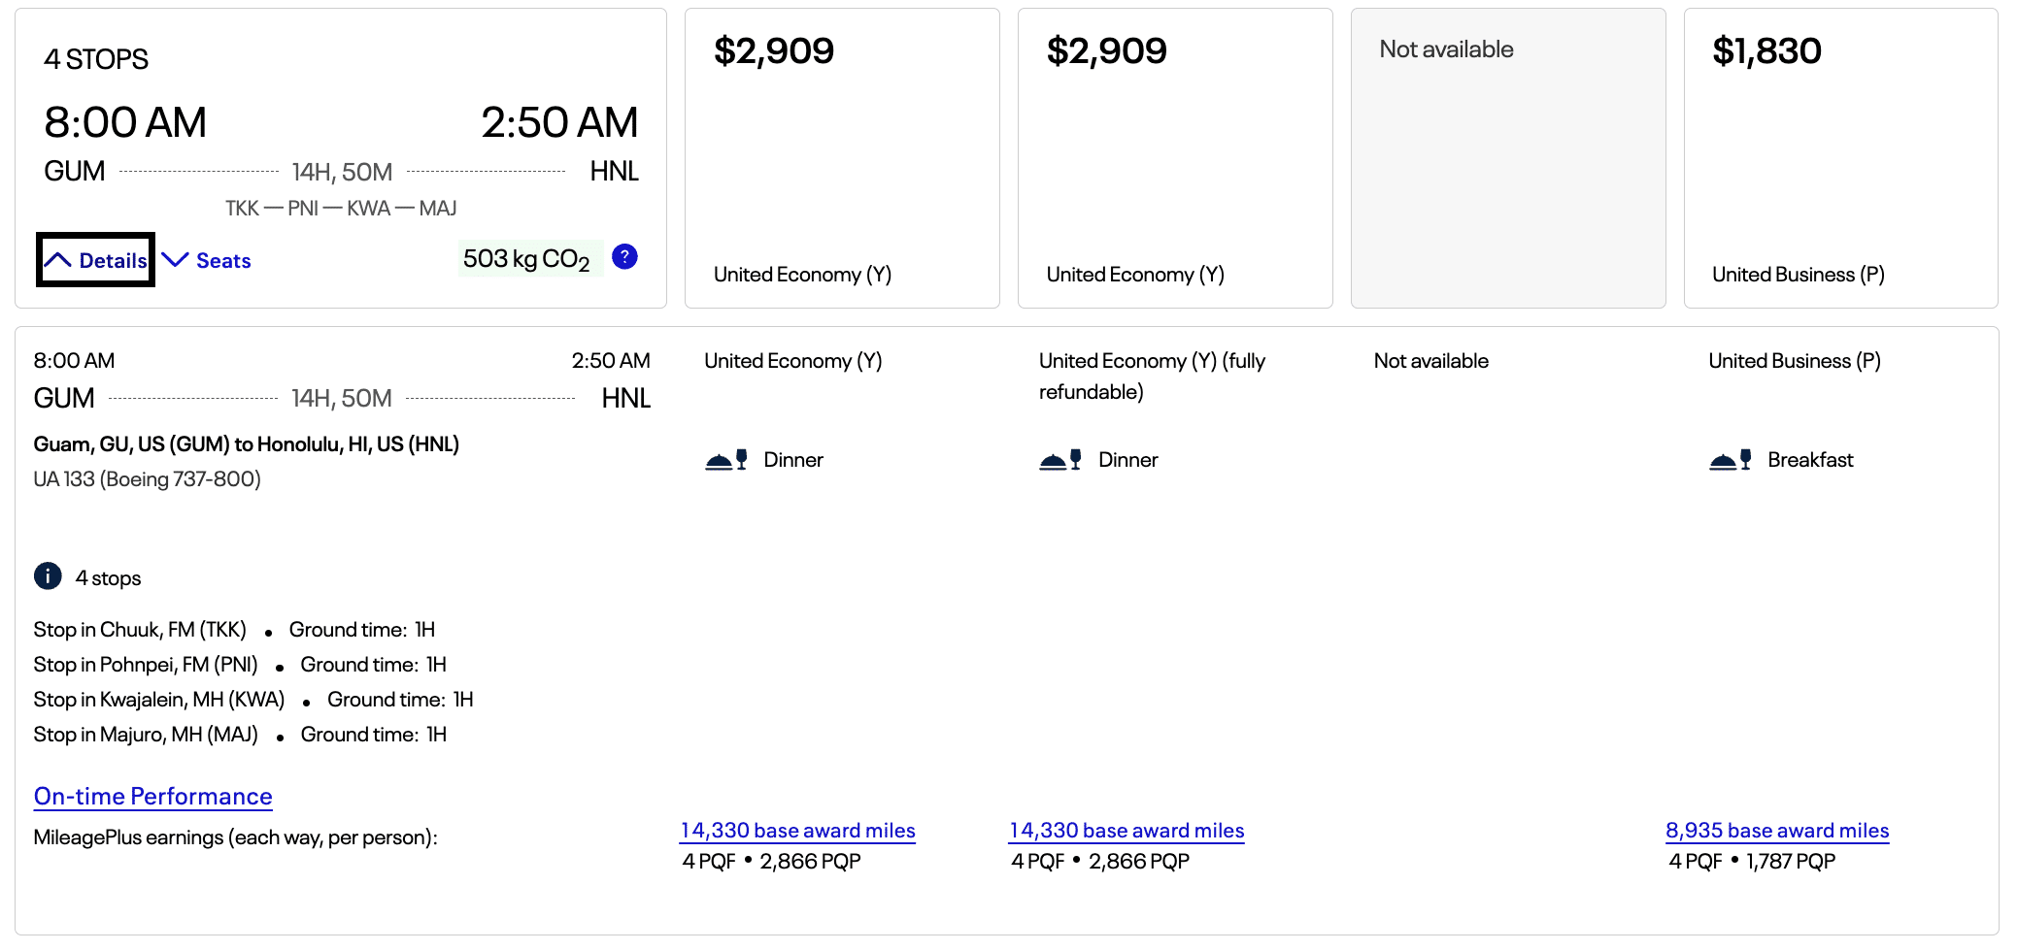Click the UA 133 (Boeing 737-800) flight text

coord(148,479)
